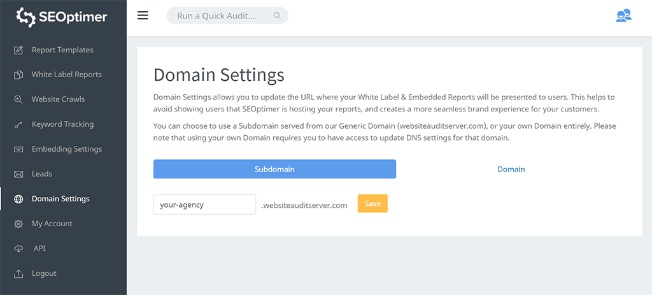
Task: Click the Domain Settings globe icon
Action: 18,199
